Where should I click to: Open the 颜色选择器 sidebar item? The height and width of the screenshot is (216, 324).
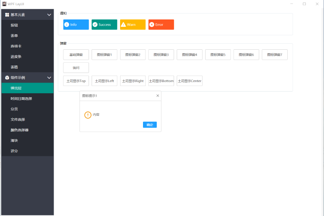click(28, 130)
